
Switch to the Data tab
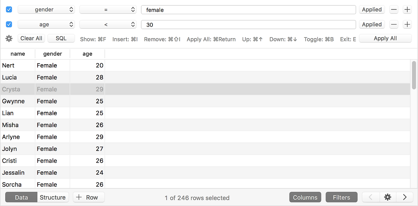click(21, 197)
